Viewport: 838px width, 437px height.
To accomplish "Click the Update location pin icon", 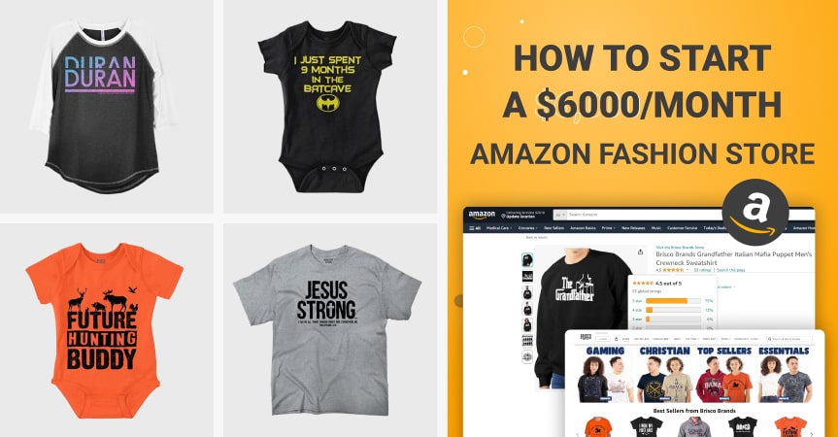I will (x=503, y=216).
